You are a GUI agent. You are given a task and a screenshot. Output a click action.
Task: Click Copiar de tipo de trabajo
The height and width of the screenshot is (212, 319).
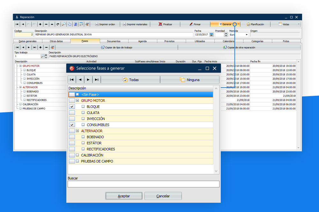pyautogui.click(x=116, y=47)
